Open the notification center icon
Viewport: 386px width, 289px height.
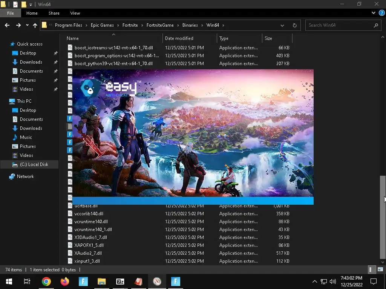click(374, 281)
